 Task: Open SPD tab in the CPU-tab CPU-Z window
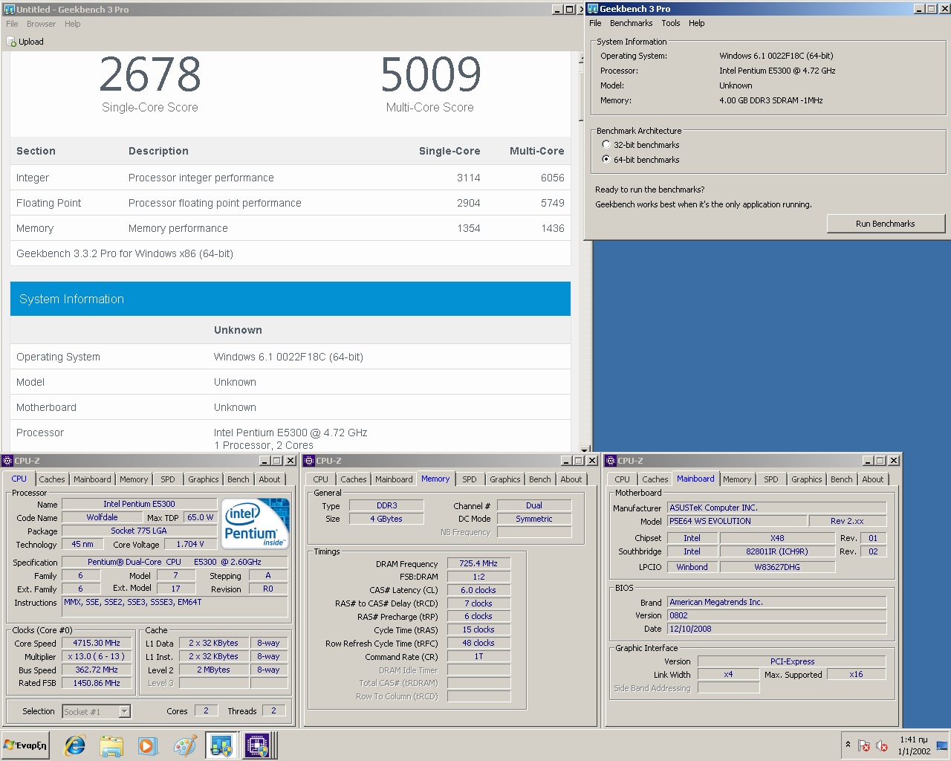168,479
